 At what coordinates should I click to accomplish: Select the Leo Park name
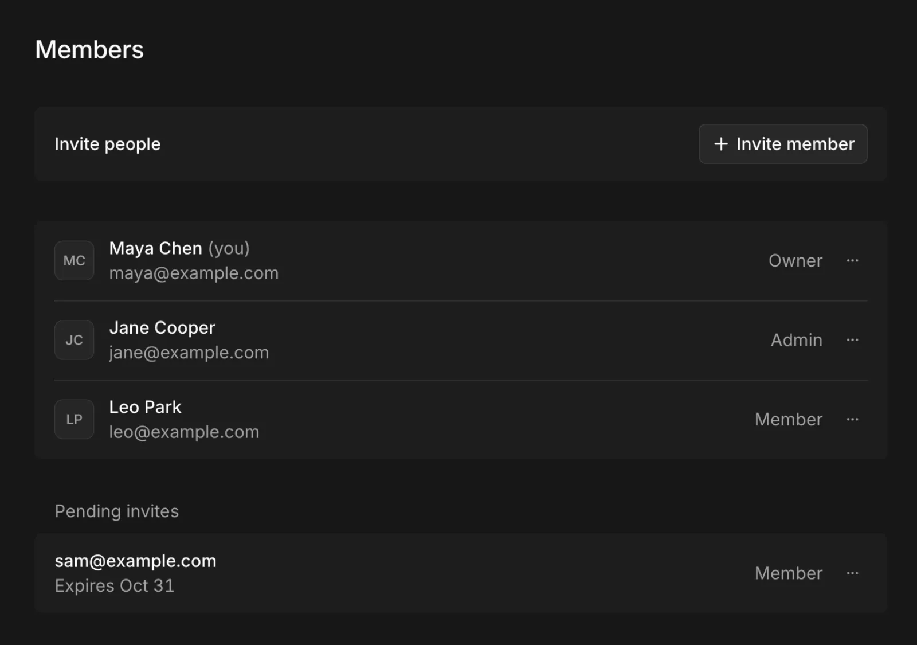click(x=145, y=407)
